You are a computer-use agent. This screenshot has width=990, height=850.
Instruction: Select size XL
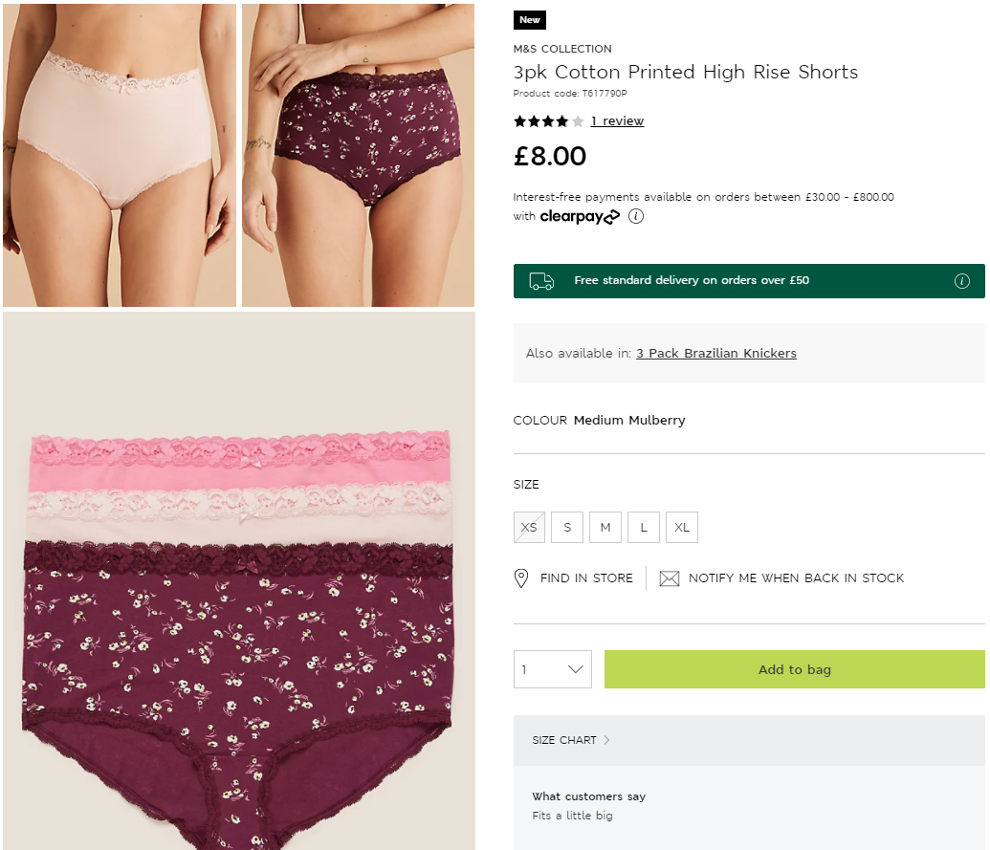point(682,527)
